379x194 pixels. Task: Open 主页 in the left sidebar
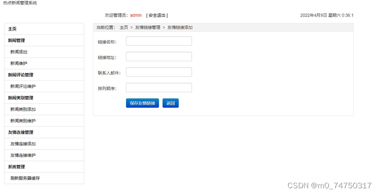pyautogui.click(x=12, y=29)
